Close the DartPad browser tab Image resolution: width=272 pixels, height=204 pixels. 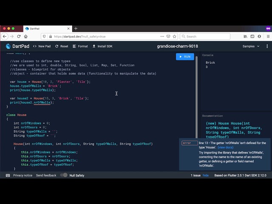click(x=68, y=28)
